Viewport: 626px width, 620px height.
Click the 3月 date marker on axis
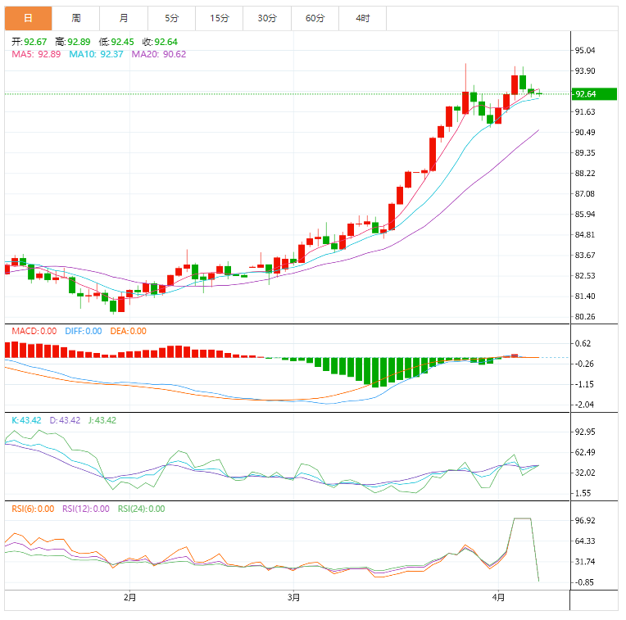click(x=294, y=597)
